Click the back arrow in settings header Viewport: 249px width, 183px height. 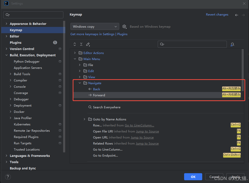(236, 15)
